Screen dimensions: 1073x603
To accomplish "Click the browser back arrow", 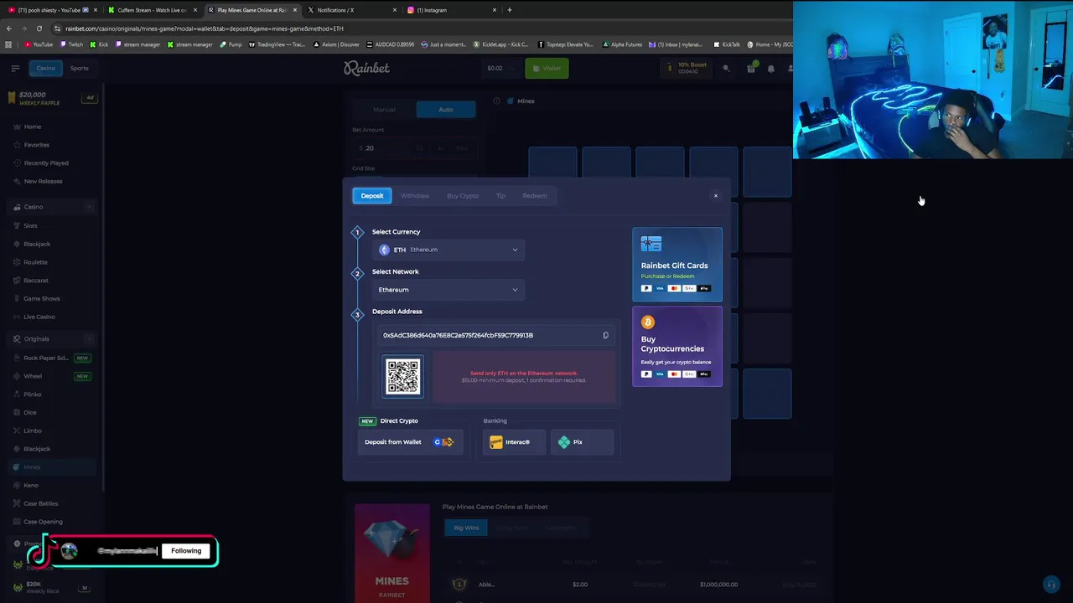I will click(x=9, y=28).
